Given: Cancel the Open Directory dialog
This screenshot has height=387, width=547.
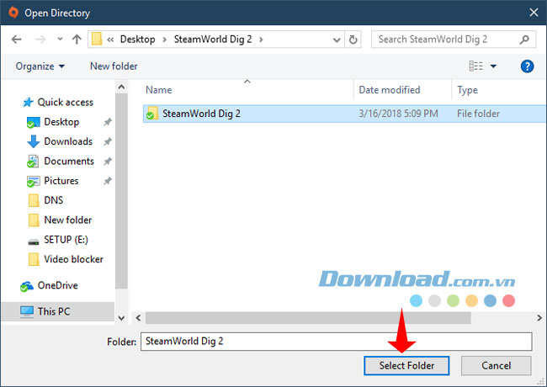Looking at the screenshot, I should click(x=496, y=366).
